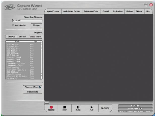Select Channel 69-1_1.mp4 in the list

click(23, 64)
